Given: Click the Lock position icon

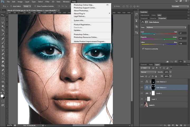Looking at the screenshot, I should (x=153, y=76).
